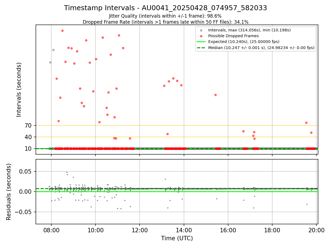Click the gray interval point just after 08:00
Image resolution: width=331 pixels, height=248 pixels.
53,50
